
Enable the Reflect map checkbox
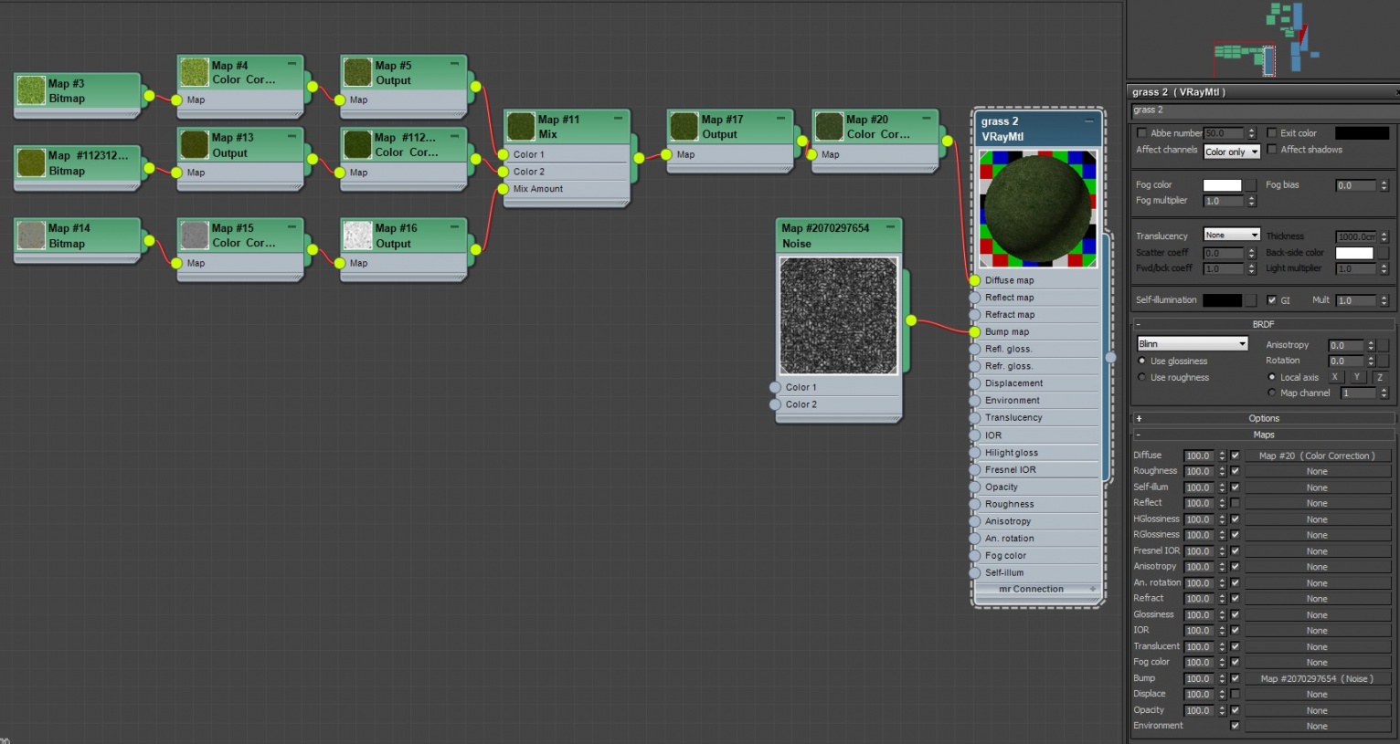pyautogui.click(x=1236, y=503)
